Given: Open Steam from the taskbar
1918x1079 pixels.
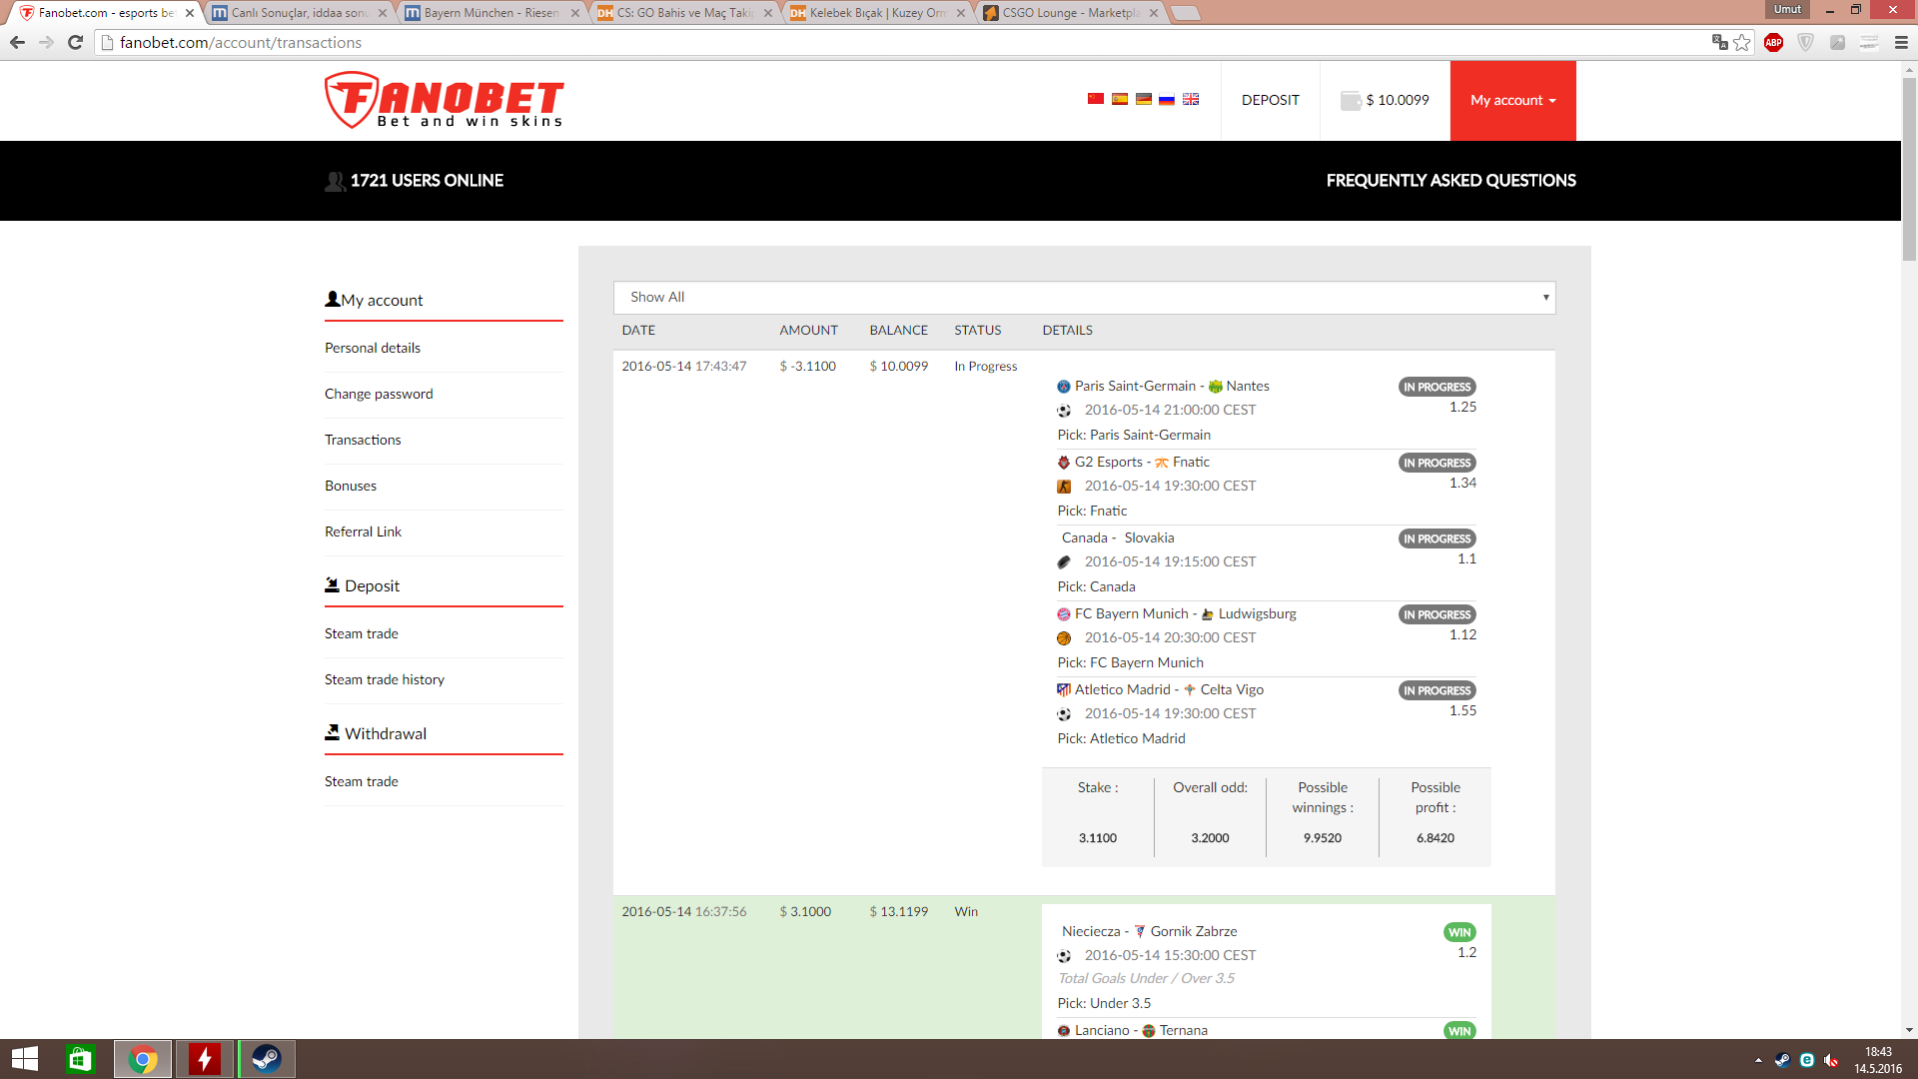Looking at the screenshot, I should 266,1059.
